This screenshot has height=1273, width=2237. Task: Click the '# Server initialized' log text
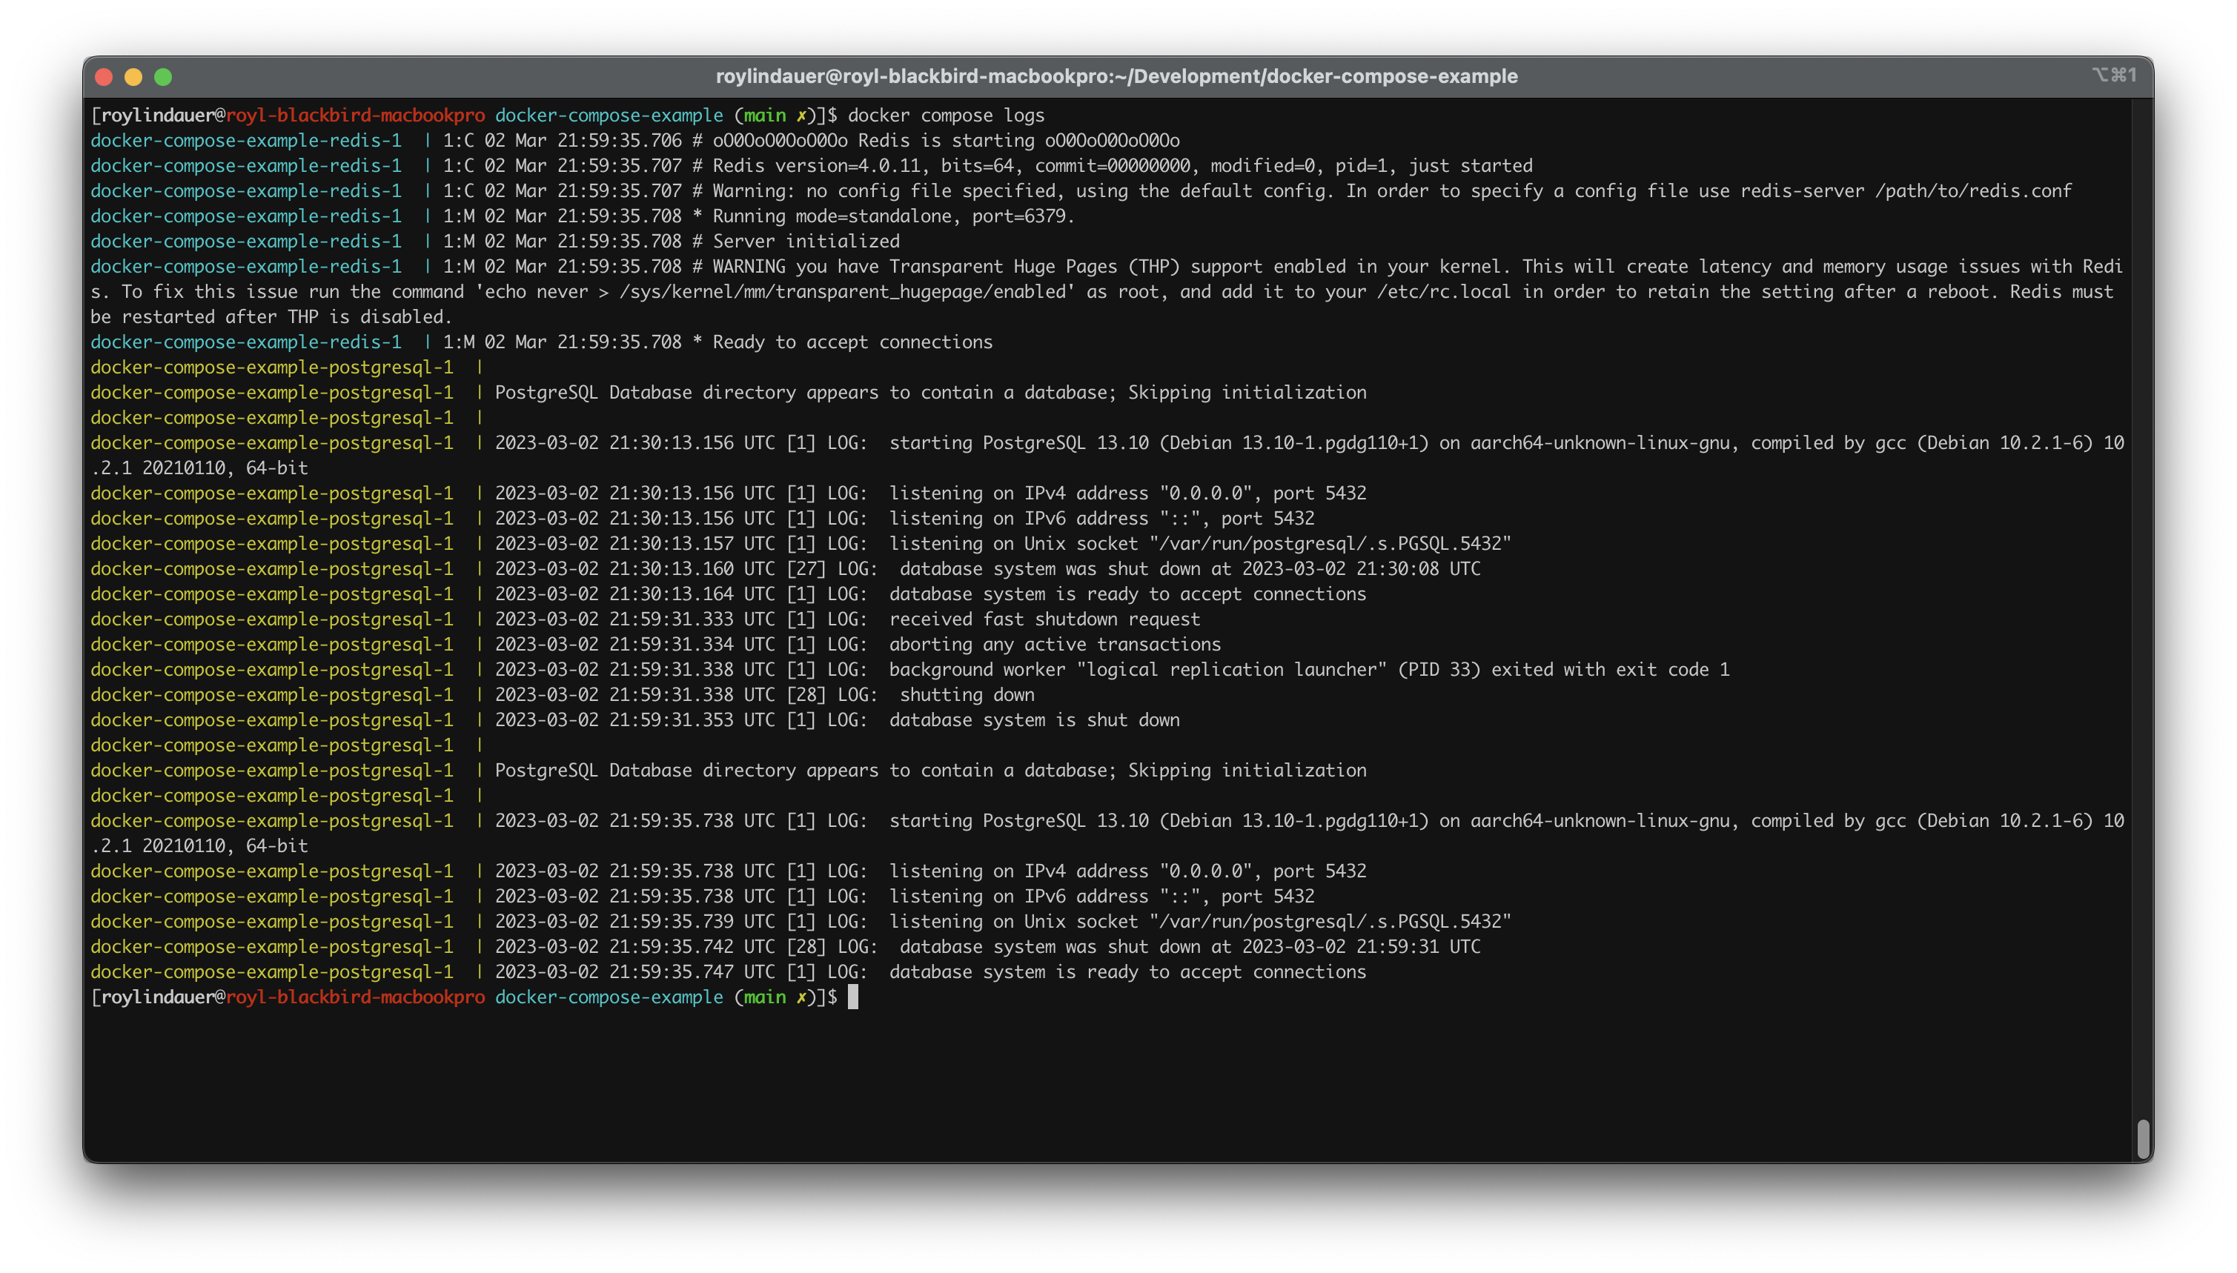795,242
